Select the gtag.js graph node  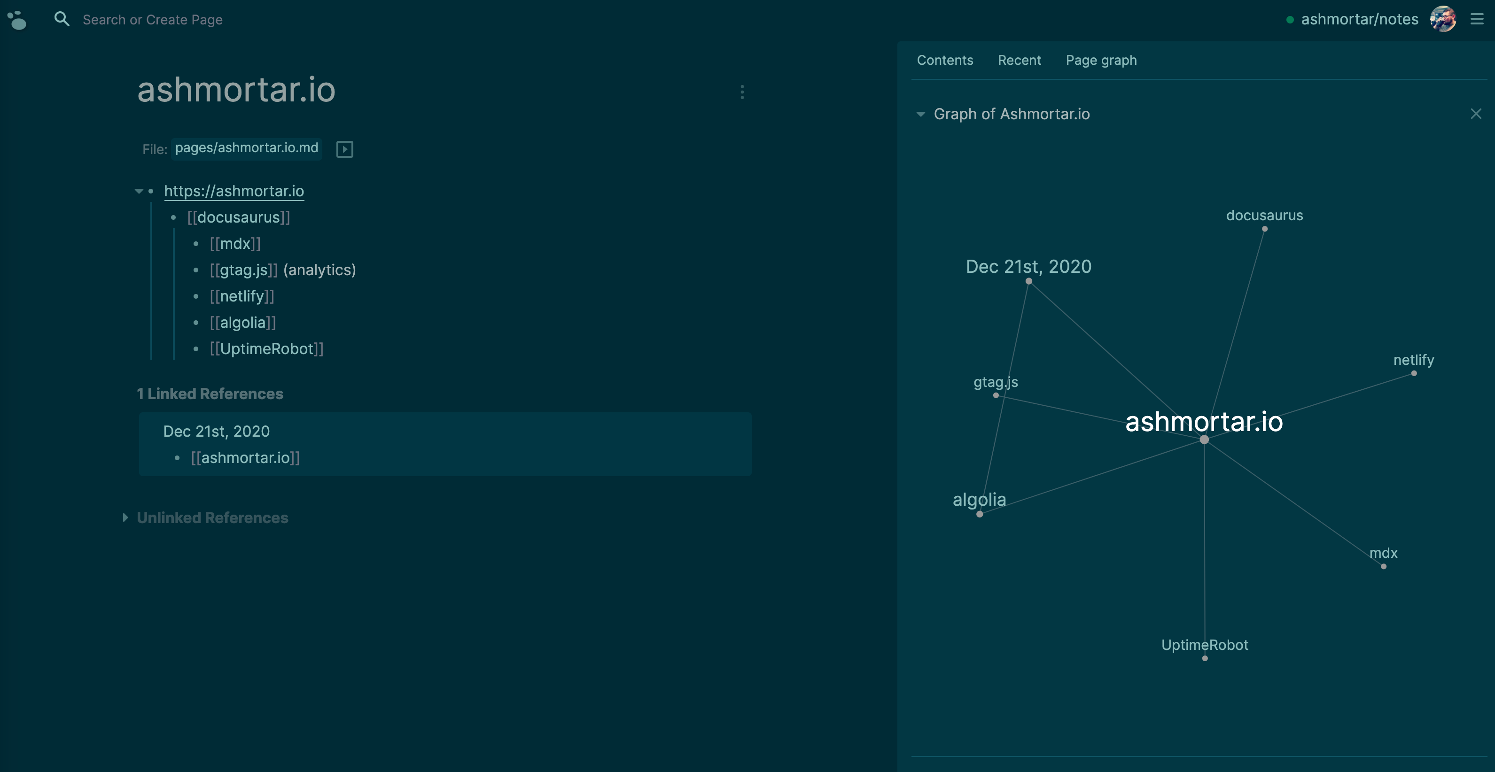(x=996, y=395)
